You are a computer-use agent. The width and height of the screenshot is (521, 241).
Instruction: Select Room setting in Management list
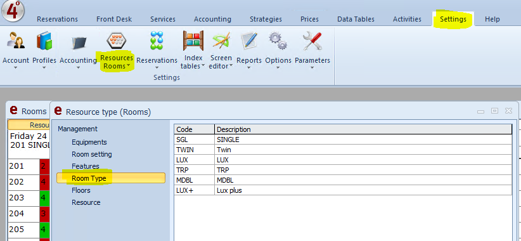pyautogui.click(x=92, y=154)
